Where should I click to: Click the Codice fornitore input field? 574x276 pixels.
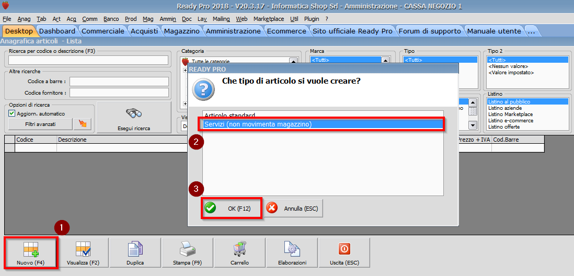click(119, 93)
